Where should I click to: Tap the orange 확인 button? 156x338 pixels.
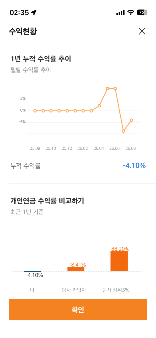click(x=78, y=310)
